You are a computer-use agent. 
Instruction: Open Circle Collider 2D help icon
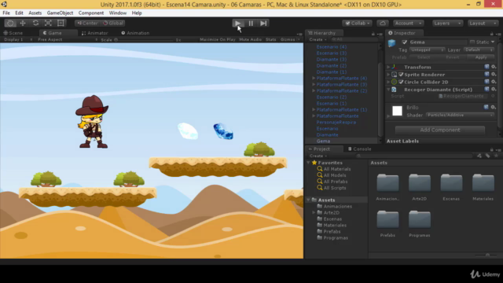486,82
